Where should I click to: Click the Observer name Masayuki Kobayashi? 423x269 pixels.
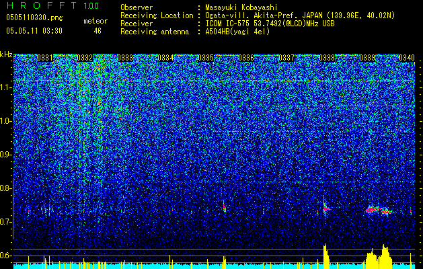[x=241, y=7]
